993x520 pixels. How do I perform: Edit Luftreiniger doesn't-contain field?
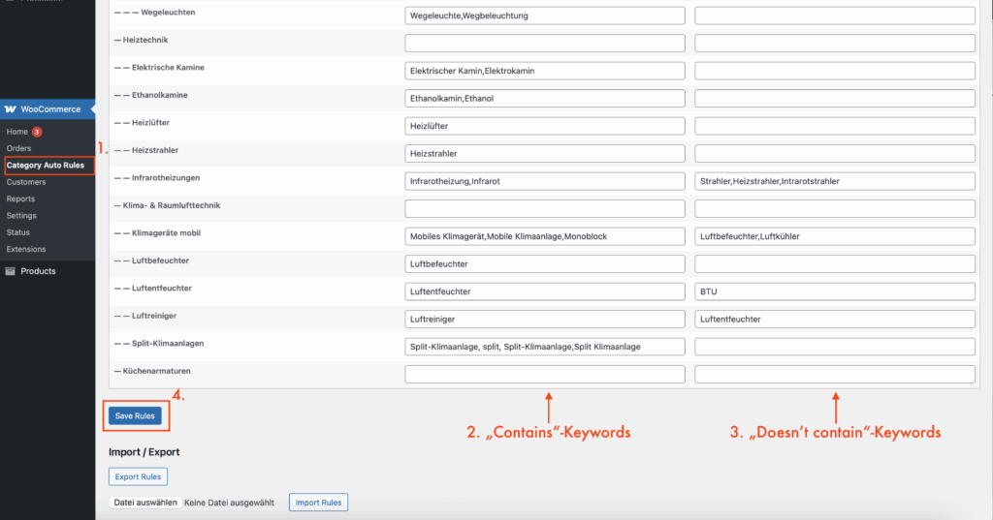[835, 319]
